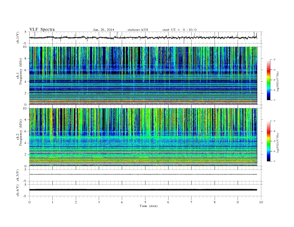Click the ch.3 voltage trace line
This screenshot has height=227, width=294.
tap(143, 174)
